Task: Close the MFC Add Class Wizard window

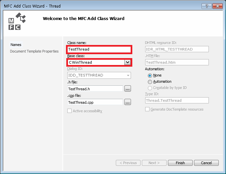Action: click(217, 6)
